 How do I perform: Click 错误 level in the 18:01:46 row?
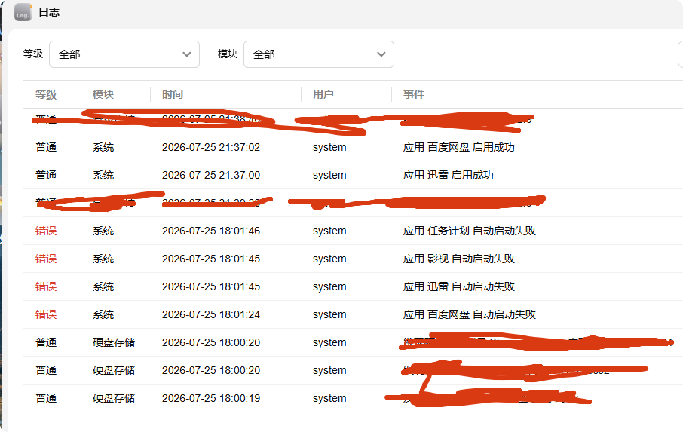pos(46,231)
